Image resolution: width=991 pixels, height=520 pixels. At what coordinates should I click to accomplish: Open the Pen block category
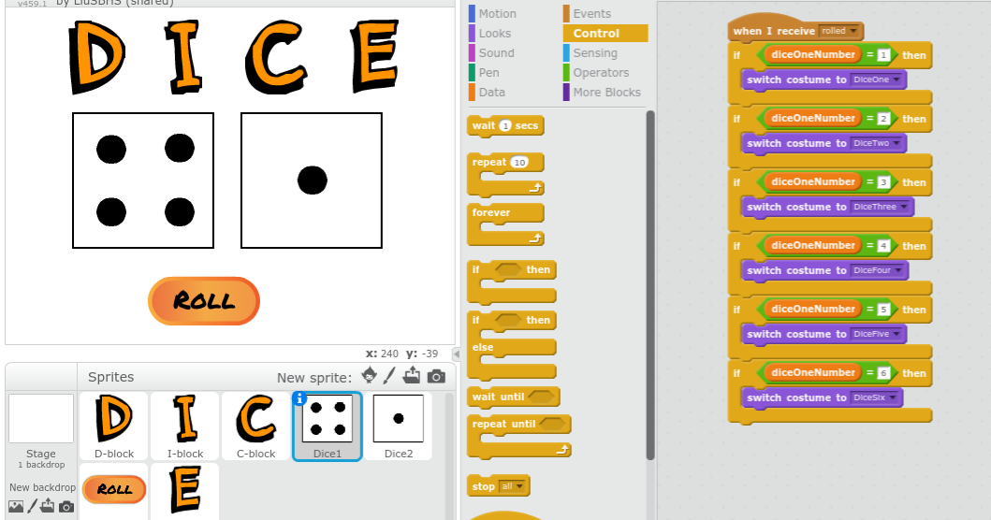point(488,72)
